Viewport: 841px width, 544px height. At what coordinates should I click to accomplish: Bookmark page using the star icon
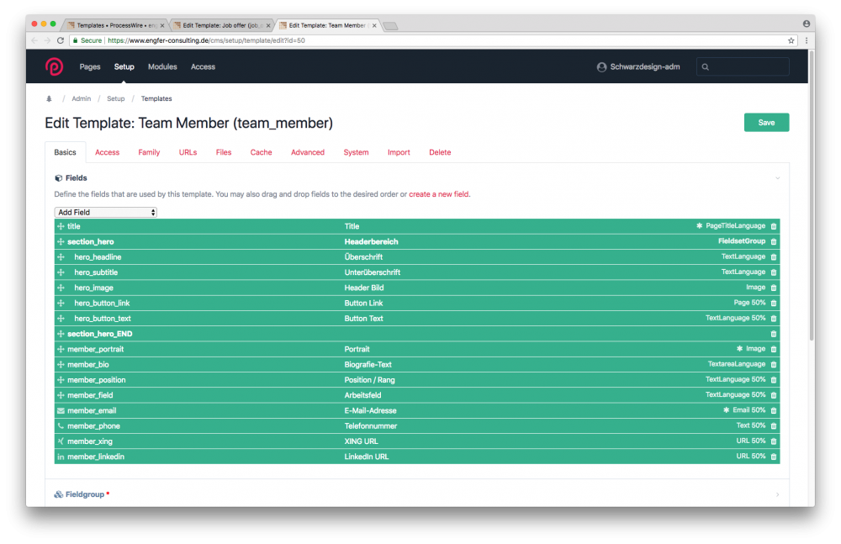click(x=791, y=40)
